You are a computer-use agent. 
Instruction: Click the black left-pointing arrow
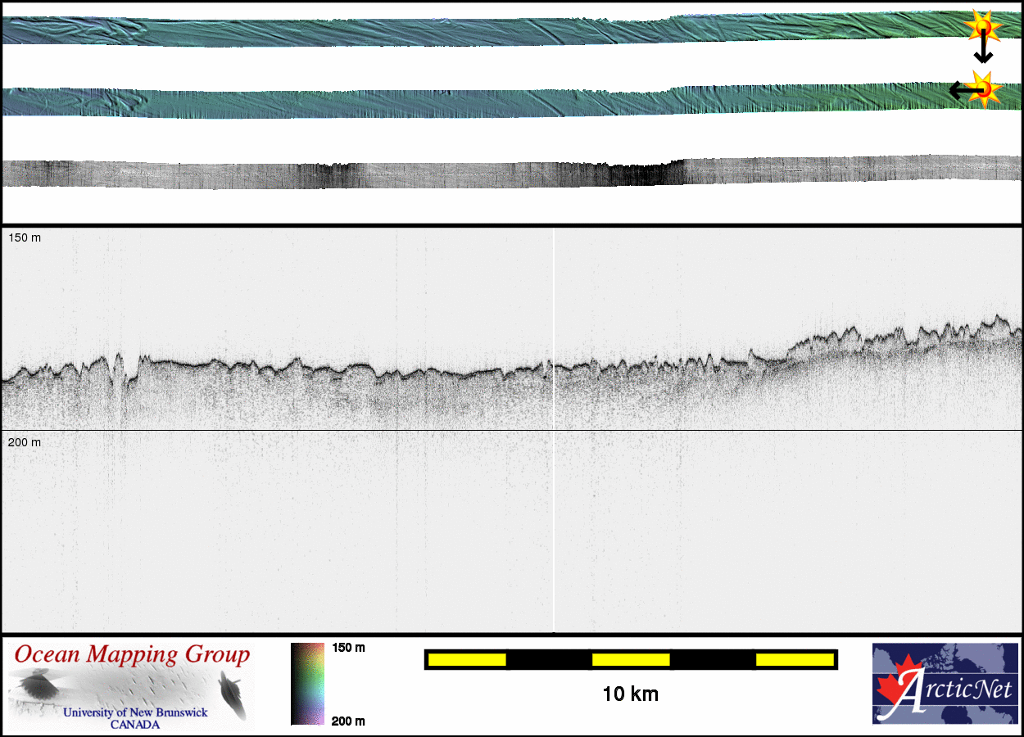(960, 90)
